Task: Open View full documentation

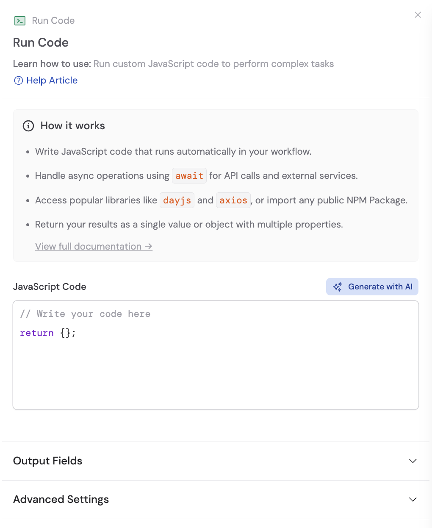Action: (94, 246)
